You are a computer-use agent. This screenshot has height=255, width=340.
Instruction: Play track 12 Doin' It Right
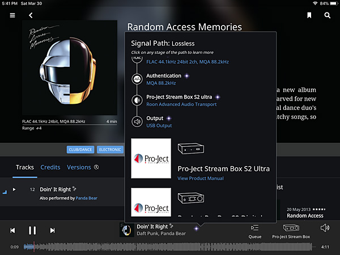14,189
